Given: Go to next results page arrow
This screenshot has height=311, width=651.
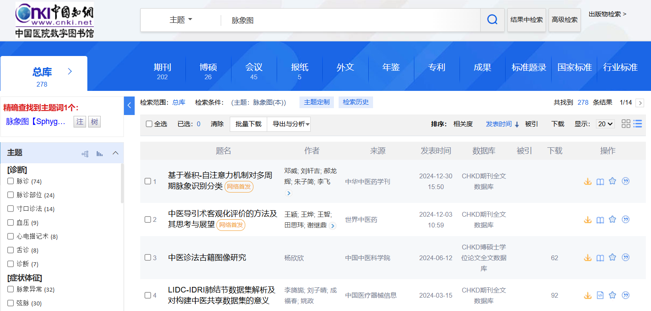Looking at the screenshot, I should coord(640,103).
